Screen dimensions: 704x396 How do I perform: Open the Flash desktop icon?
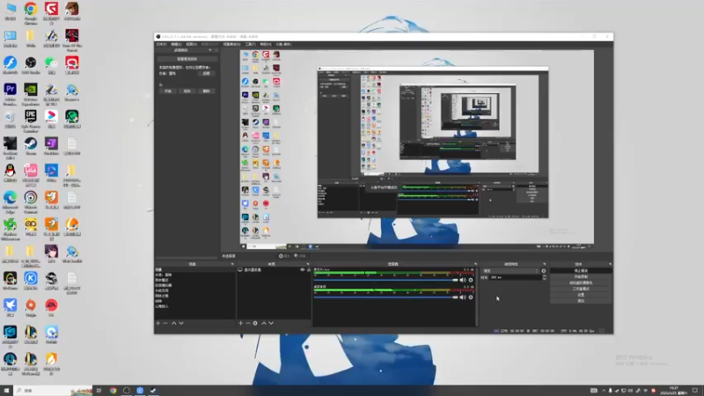pos(10,65)
